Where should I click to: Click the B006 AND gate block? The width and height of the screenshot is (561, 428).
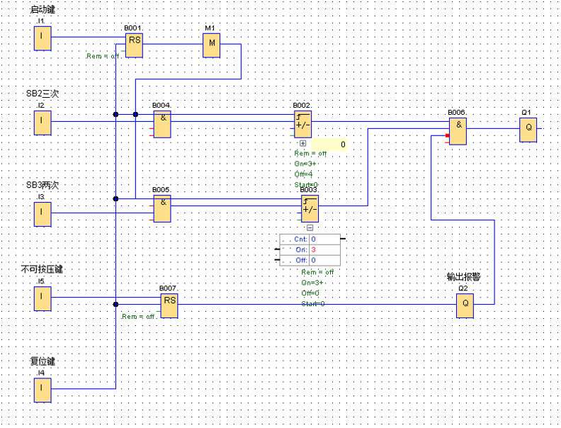(x=458, y=130)
